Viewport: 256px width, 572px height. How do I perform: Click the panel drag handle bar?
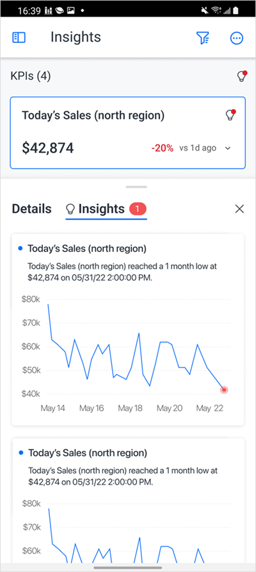coord(136,187)
